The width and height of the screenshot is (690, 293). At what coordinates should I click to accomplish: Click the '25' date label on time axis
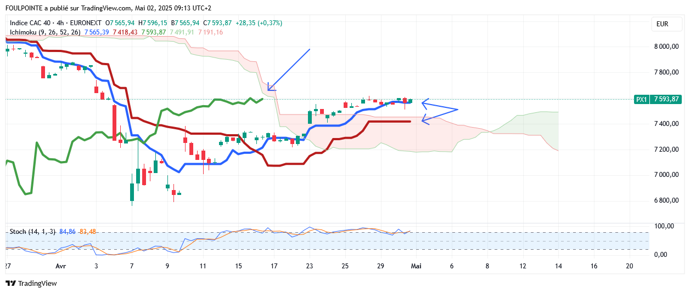(x=345, y=266)
